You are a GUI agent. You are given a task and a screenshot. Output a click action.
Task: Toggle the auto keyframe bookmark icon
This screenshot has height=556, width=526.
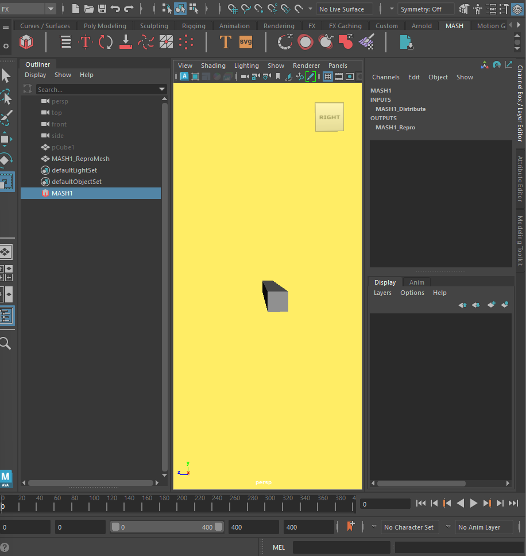[x=351, y=526]
